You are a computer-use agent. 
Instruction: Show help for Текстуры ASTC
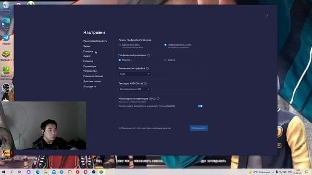pyautogui.click(x=145, y=83)
